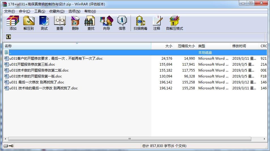Sort by Modified (修改时间) column header

pos(245,46)
